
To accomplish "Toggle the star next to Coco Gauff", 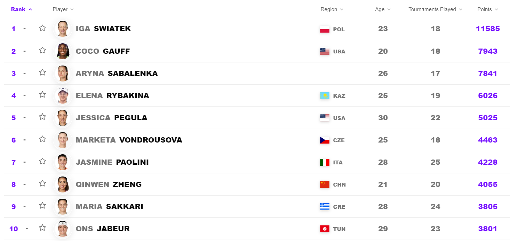I will pos(42,50).
